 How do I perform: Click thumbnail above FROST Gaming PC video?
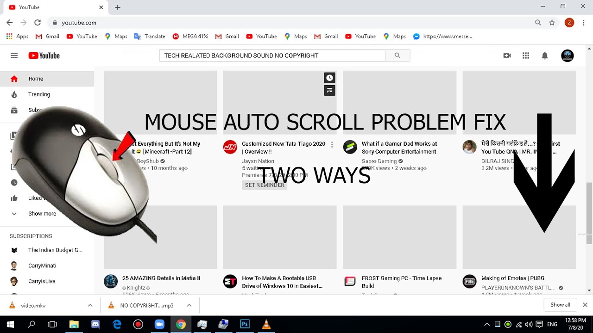[399, 237]
